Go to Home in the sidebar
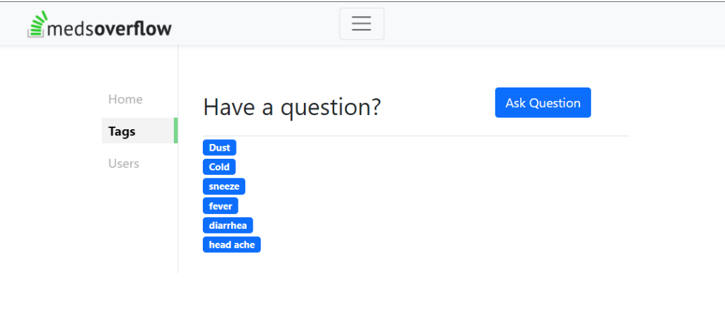The image size is (725, 331). point(125,100)
